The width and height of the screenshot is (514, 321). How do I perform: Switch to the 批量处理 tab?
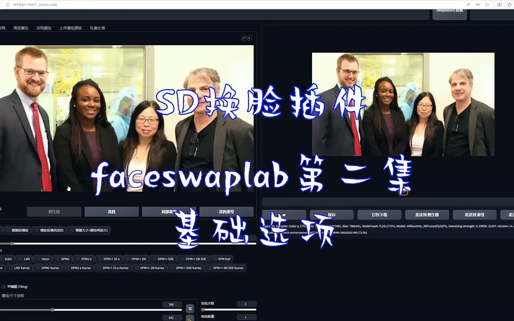(97, 28)
